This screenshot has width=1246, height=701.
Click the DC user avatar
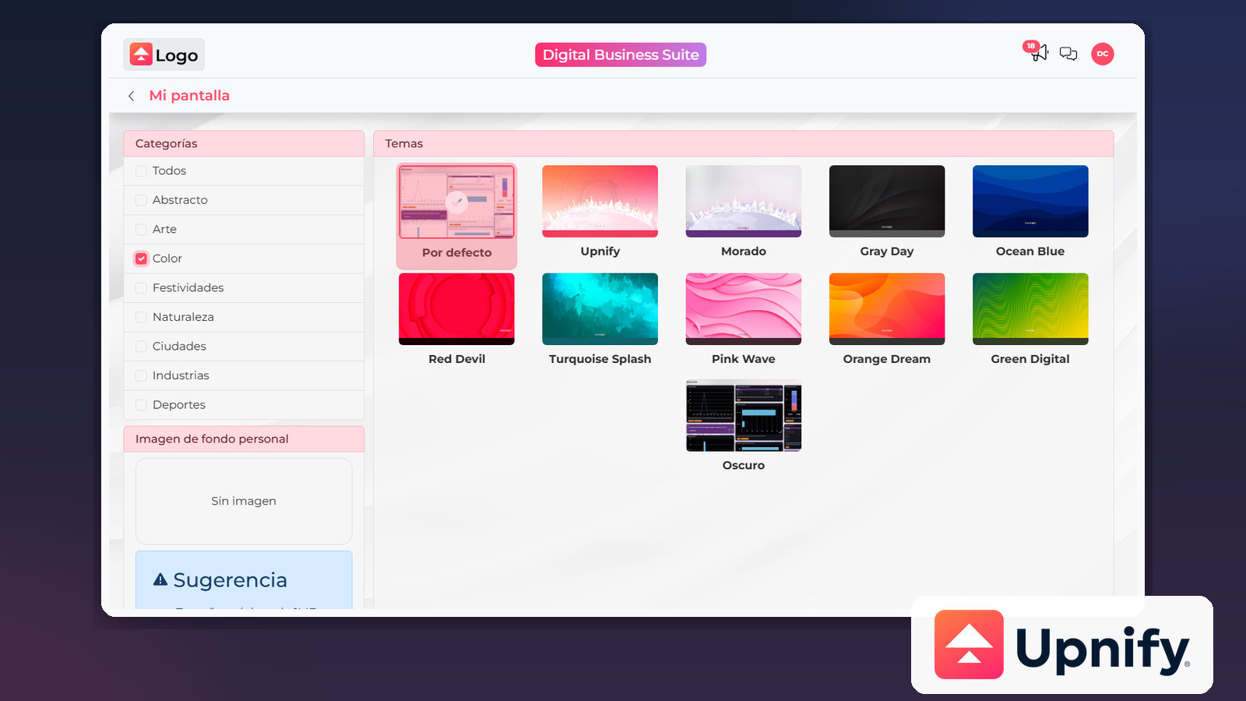pos(1103,54)
